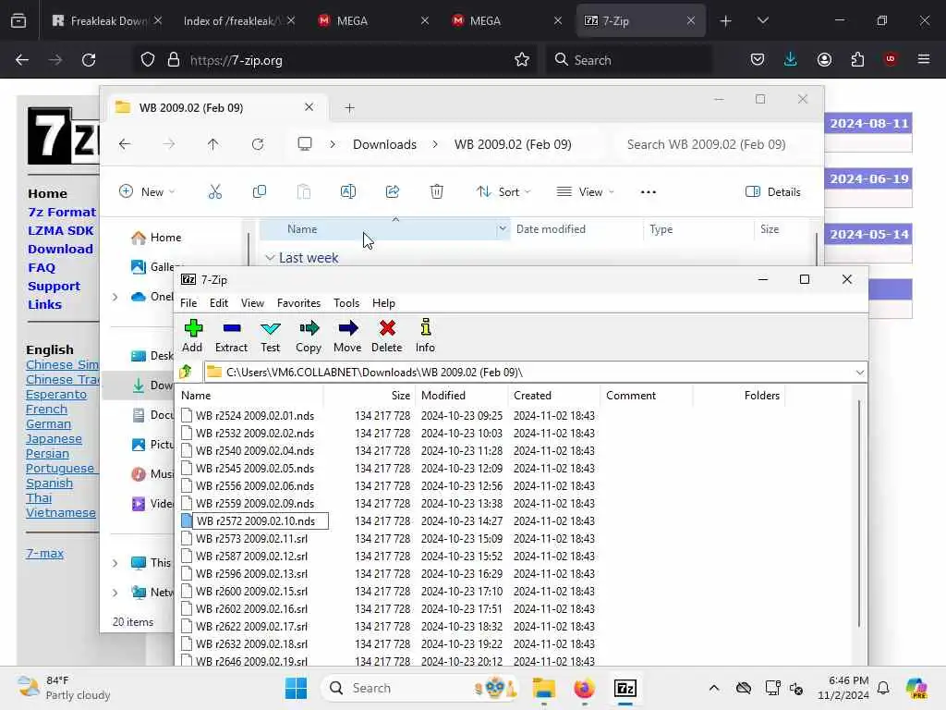Open the Firefox extensions icon

[x=857, y=60]
